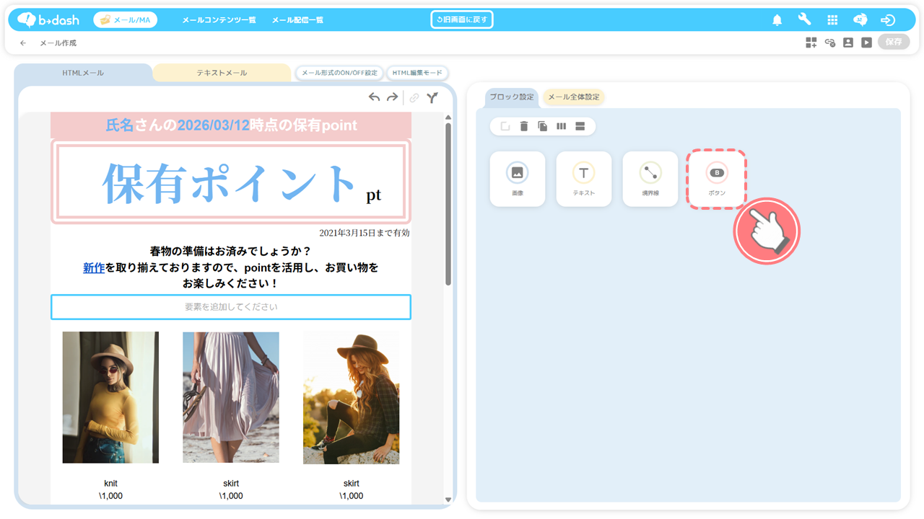This screenshot has height=519, width=924.
Task: Undo the last edit
Action: click(374, 97)
